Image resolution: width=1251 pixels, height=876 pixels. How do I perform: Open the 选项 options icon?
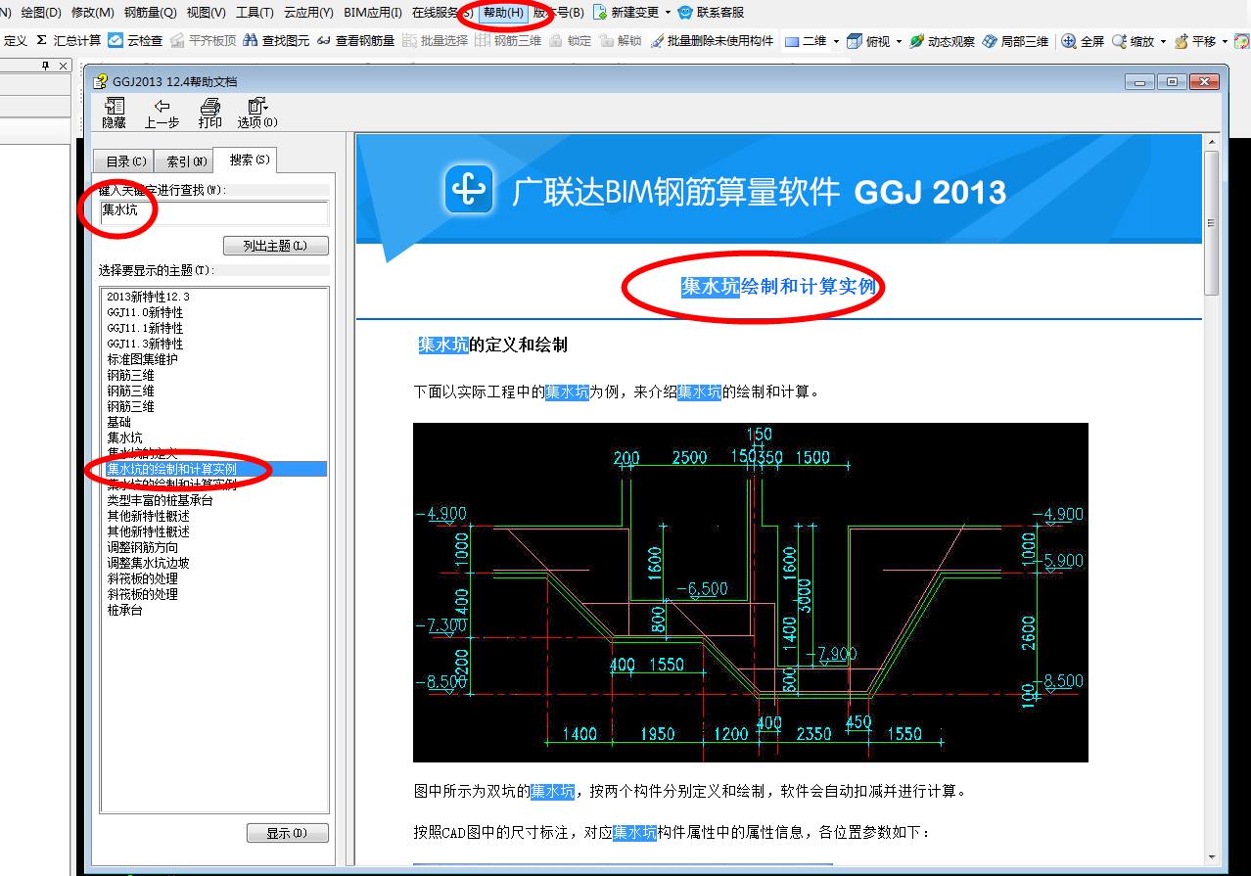click(257, 114)
